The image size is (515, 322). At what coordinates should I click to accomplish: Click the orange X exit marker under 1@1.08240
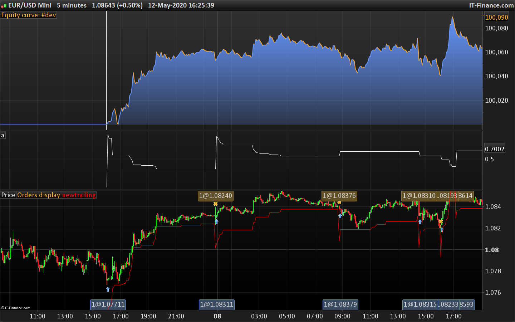click(x=215, y=204)
